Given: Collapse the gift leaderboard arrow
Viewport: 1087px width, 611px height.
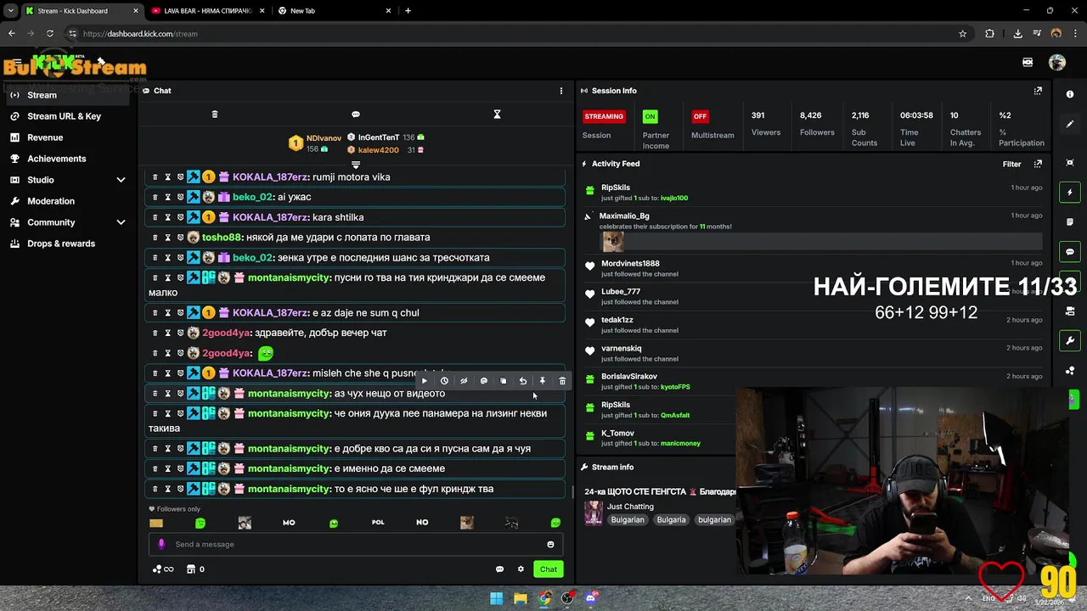Looking at the screenshot, I should tap(356, 164).
